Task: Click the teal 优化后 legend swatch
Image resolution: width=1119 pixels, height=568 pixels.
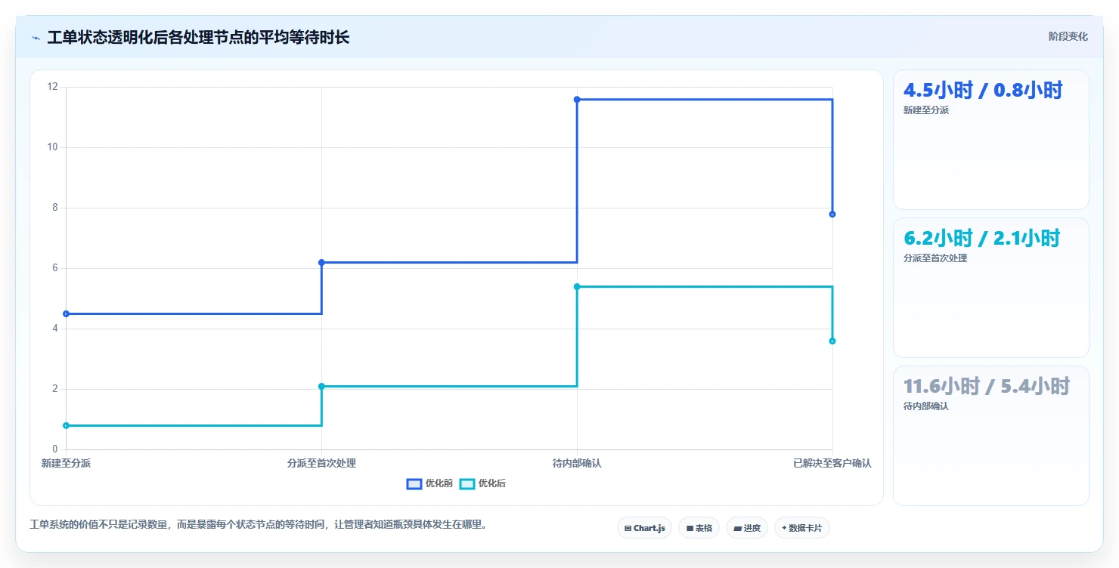Action: pos(467,483)
